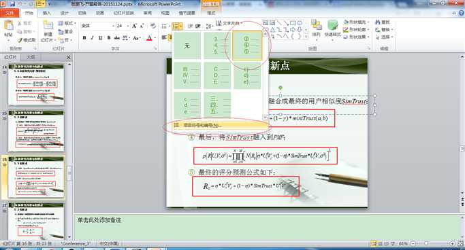This screenshot has width=465, height=250.
Task: Switch to the View (视图) ribbon tab
Action: (165, 13)
